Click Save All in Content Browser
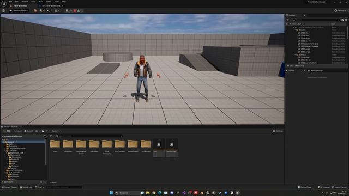This screenshot has height=196, width=349. pyautogui.click(x=29, y=131)
